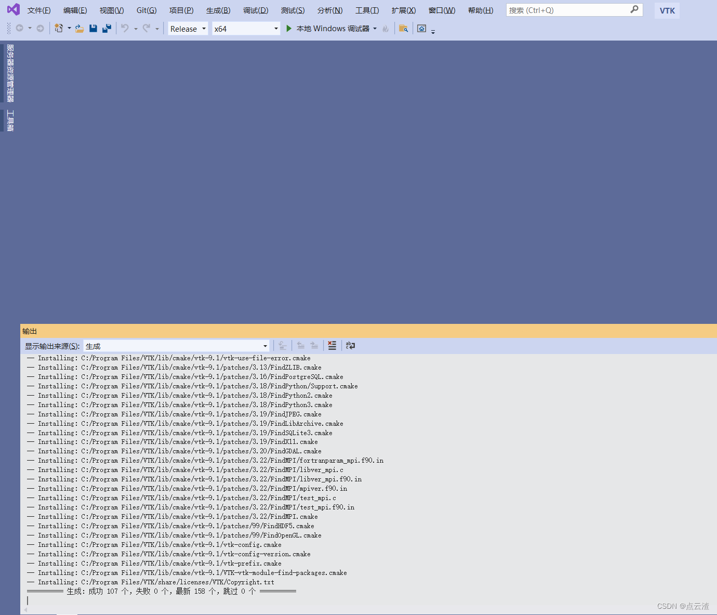
Task: Open the 服务器资源管理器 side tab
Action: coord(10,73)
